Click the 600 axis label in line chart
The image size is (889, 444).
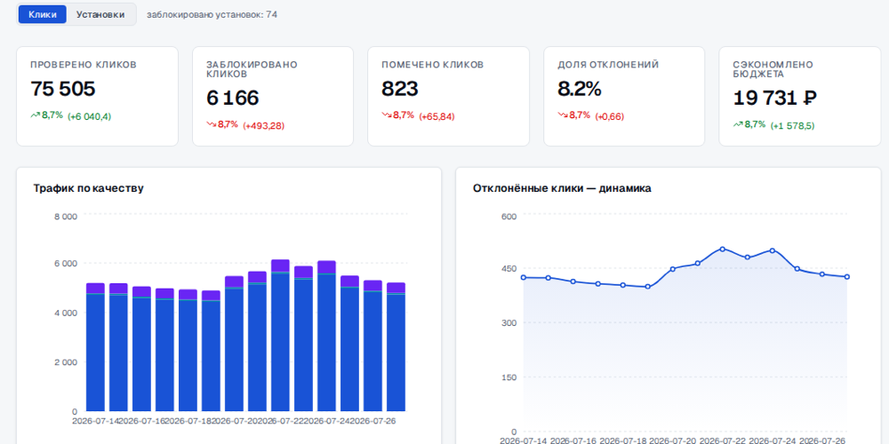click(509, 217)
